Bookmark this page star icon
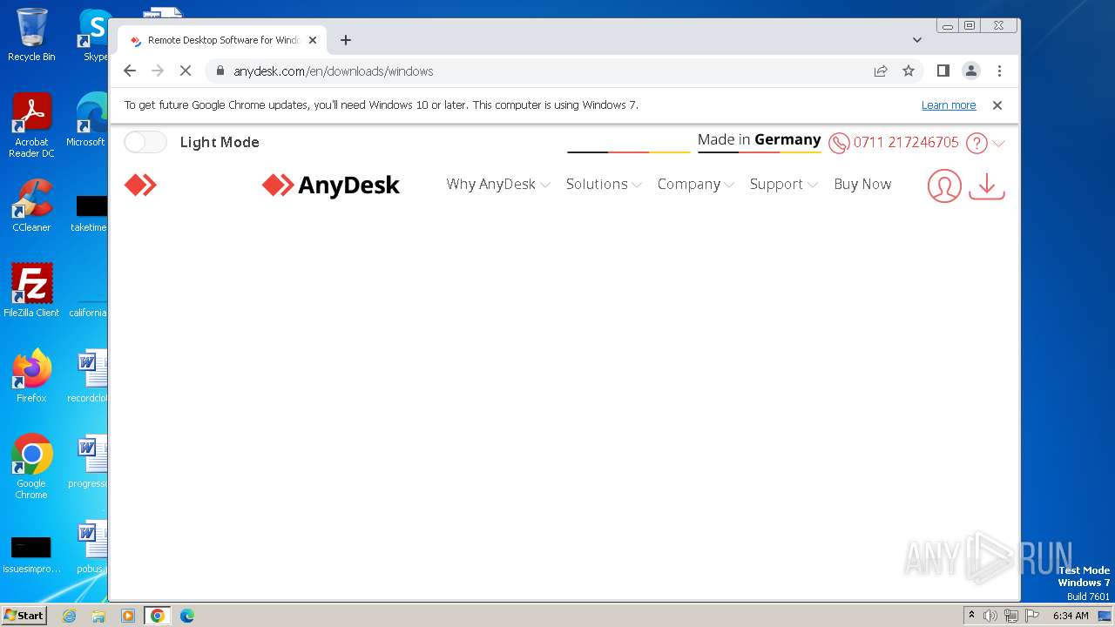This screenshot has width=1115, height=627. pos(909,71)
